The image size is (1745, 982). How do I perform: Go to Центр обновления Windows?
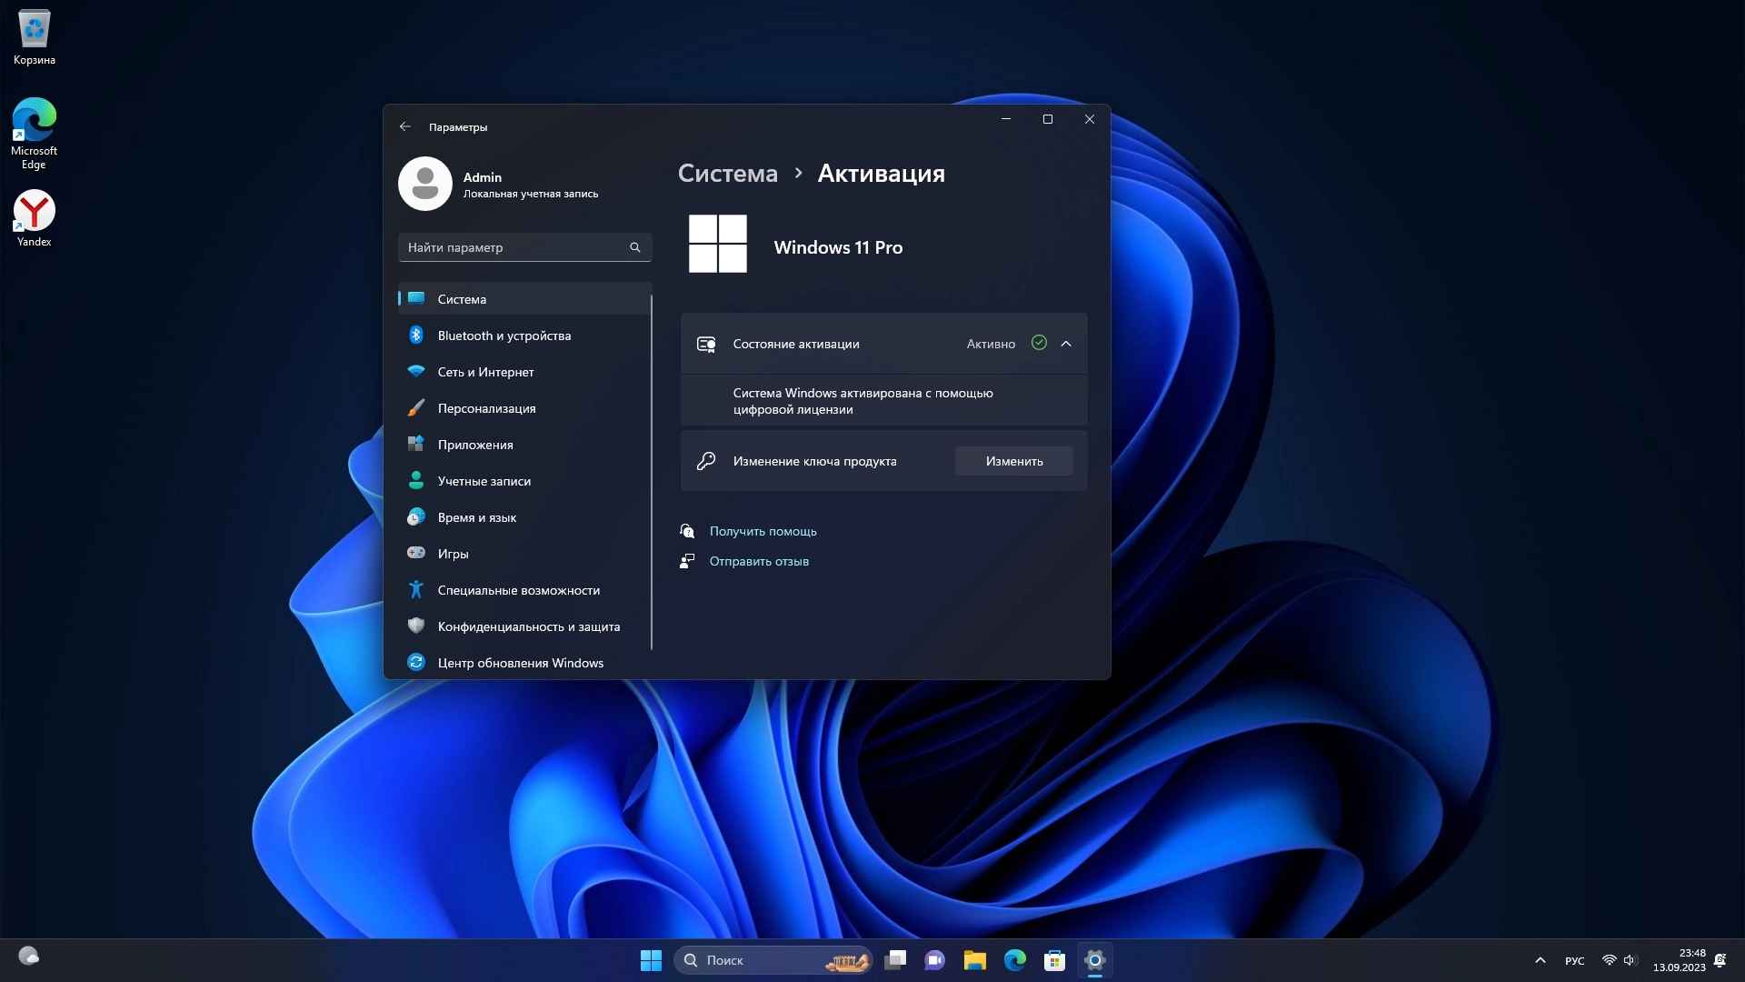point(520,663)
